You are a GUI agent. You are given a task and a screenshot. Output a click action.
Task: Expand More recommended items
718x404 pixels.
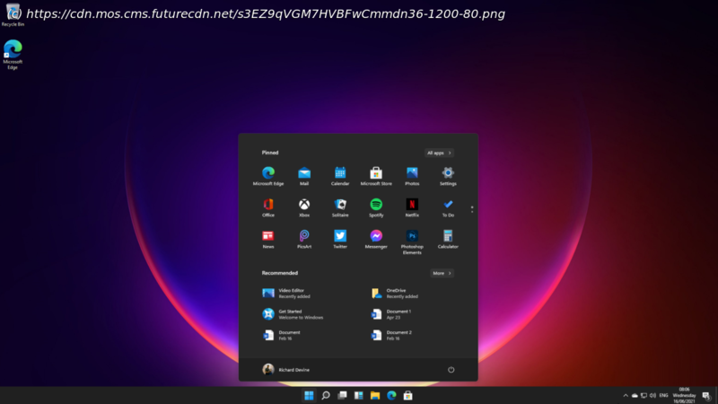coord(442,273)
